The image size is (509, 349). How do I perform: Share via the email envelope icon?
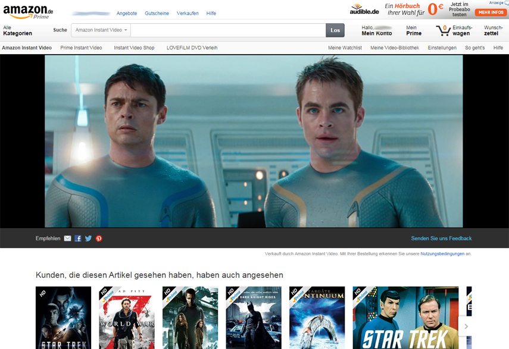coord(67,238)
